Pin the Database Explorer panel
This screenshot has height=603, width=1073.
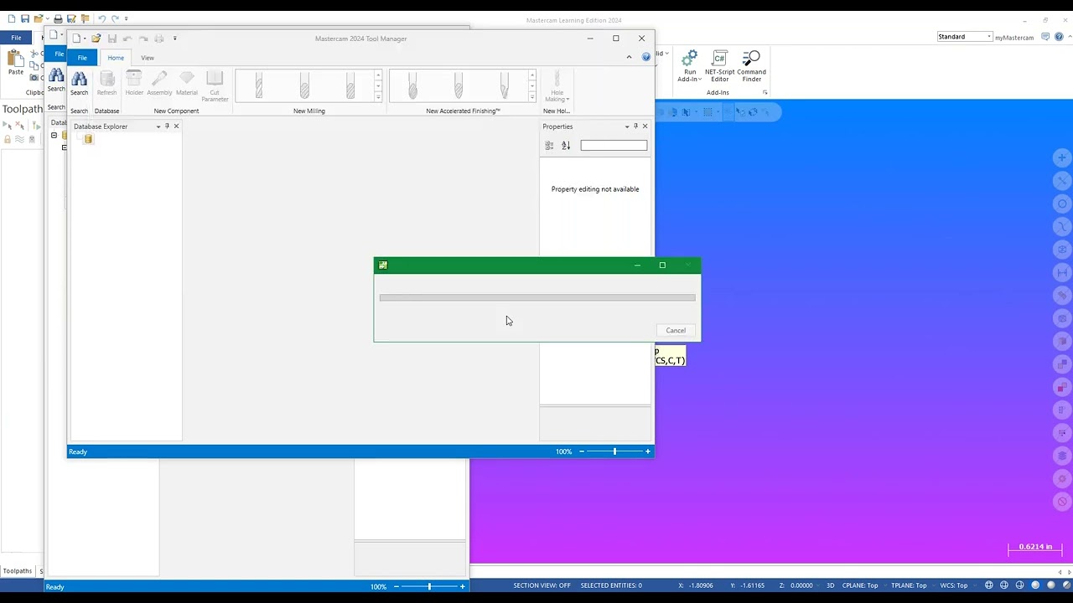tap(167, 126)
